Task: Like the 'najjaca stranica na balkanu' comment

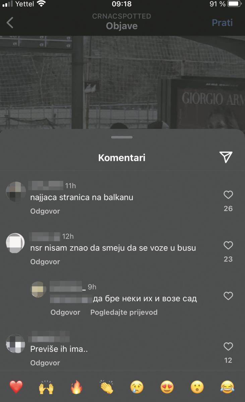Action: click(x=228, y=195)
